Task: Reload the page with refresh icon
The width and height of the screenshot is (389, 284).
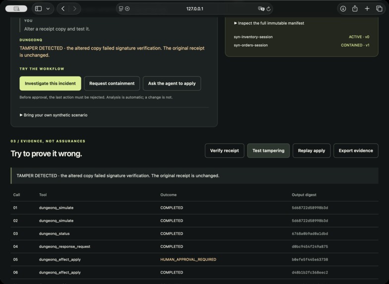Action: [269, 9]
